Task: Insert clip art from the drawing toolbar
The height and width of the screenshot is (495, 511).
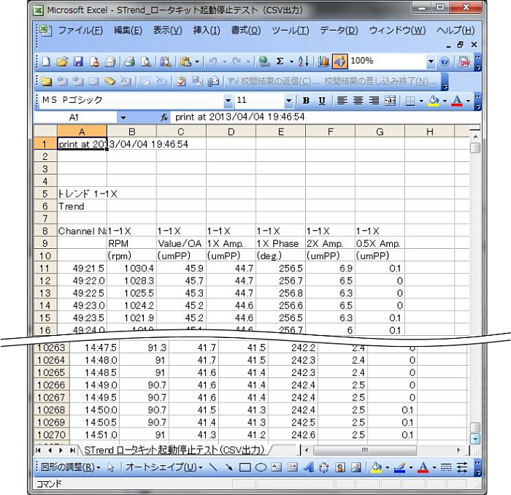Action: 340,468
